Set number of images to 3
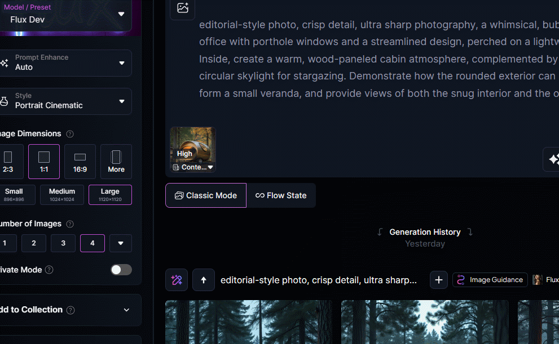The height and width of the screenshot is (344, 559). pos(63,243)
